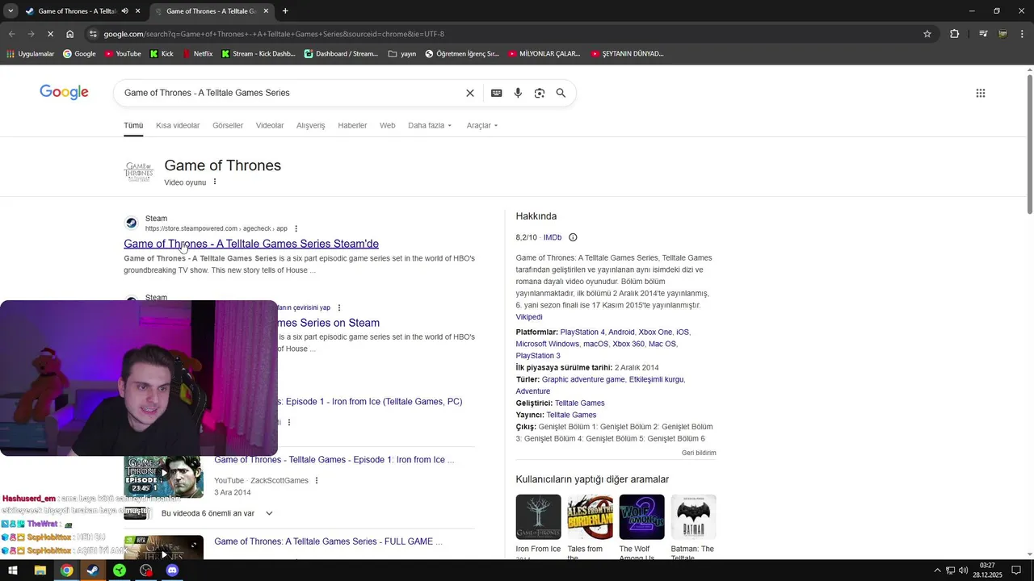The height and width of the screenshot is (581, 1034).
Task: Open File Explorer from the taskbar
Action: pos(40,571)
